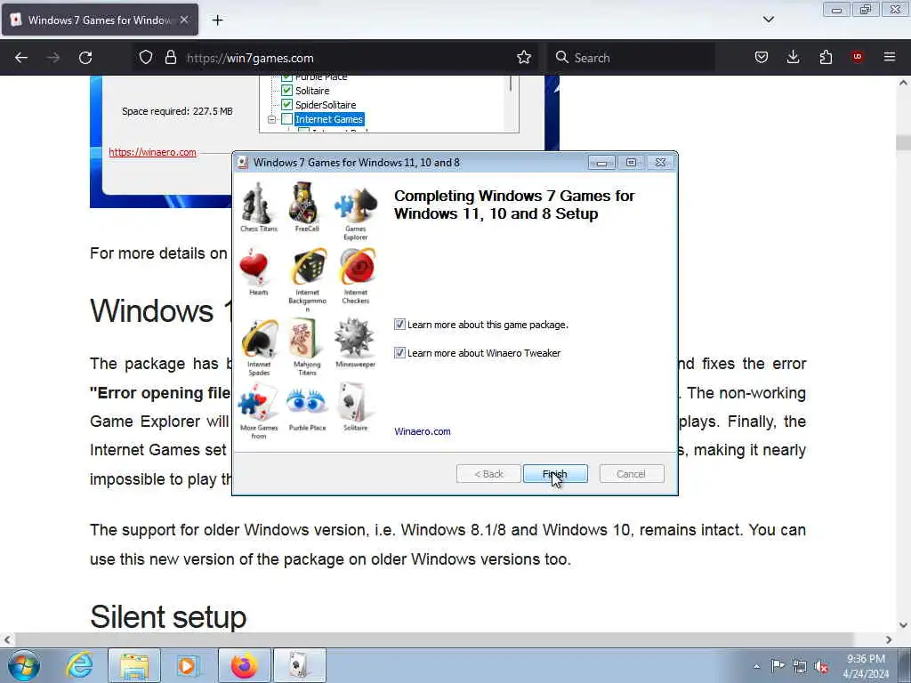The height and width of the screenshot is (683, 911).
Task: Click the Firefox Search field
Action: (631, 58)
